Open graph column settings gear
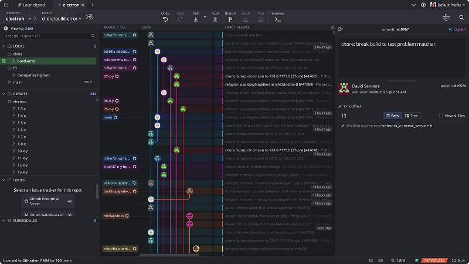 point(332,28)
